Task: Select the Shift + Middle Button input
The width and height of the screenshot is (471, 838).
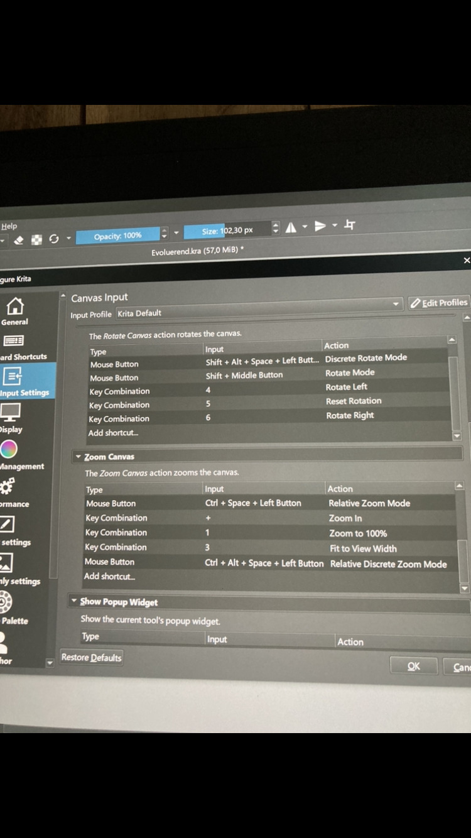Action: tap(244, 375)
